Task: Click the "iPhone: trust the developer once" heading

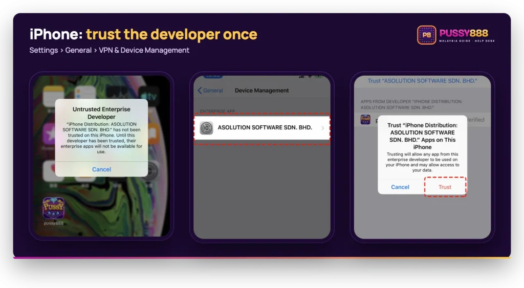Action: click(x=143, y=34)
